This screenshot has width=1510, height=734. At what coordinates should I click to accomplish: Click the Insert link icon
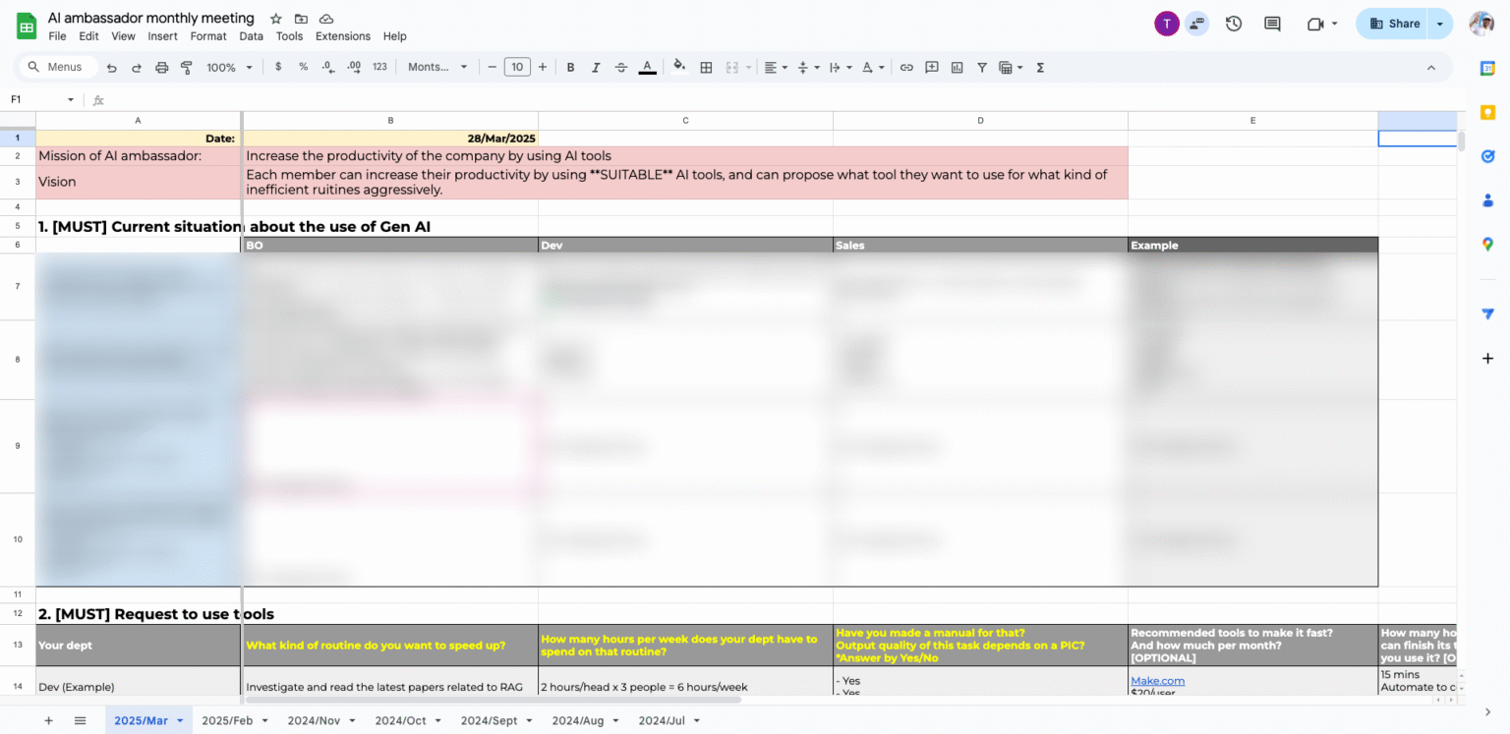(906, 68)
